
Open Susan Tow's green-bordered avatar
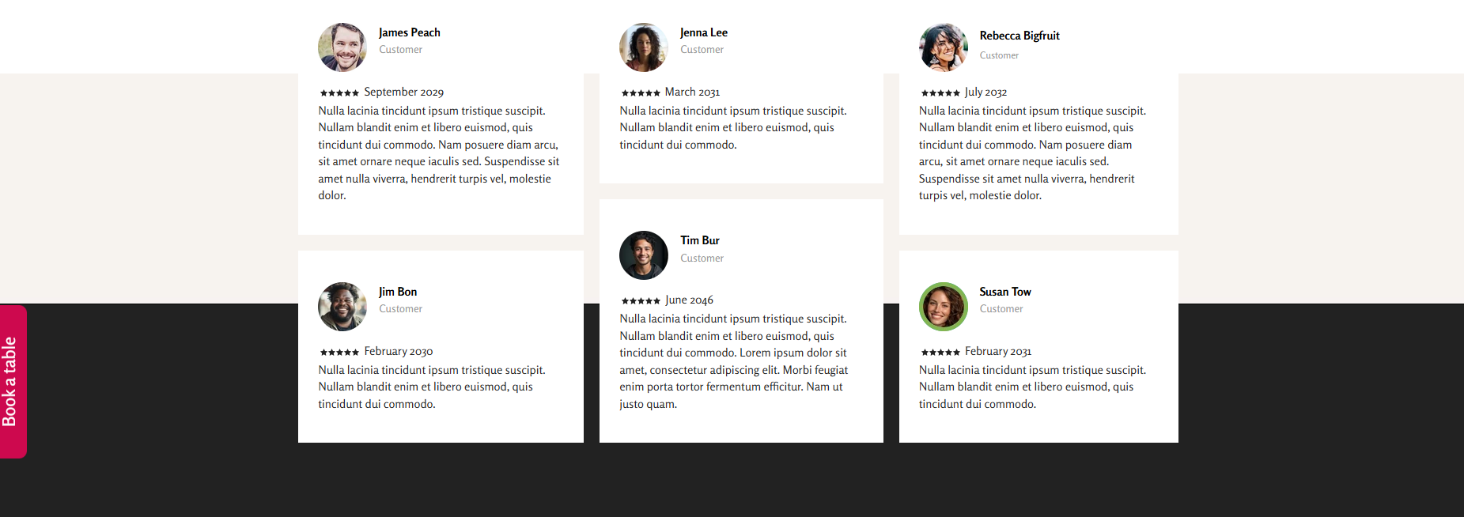(x=944, y=307)
